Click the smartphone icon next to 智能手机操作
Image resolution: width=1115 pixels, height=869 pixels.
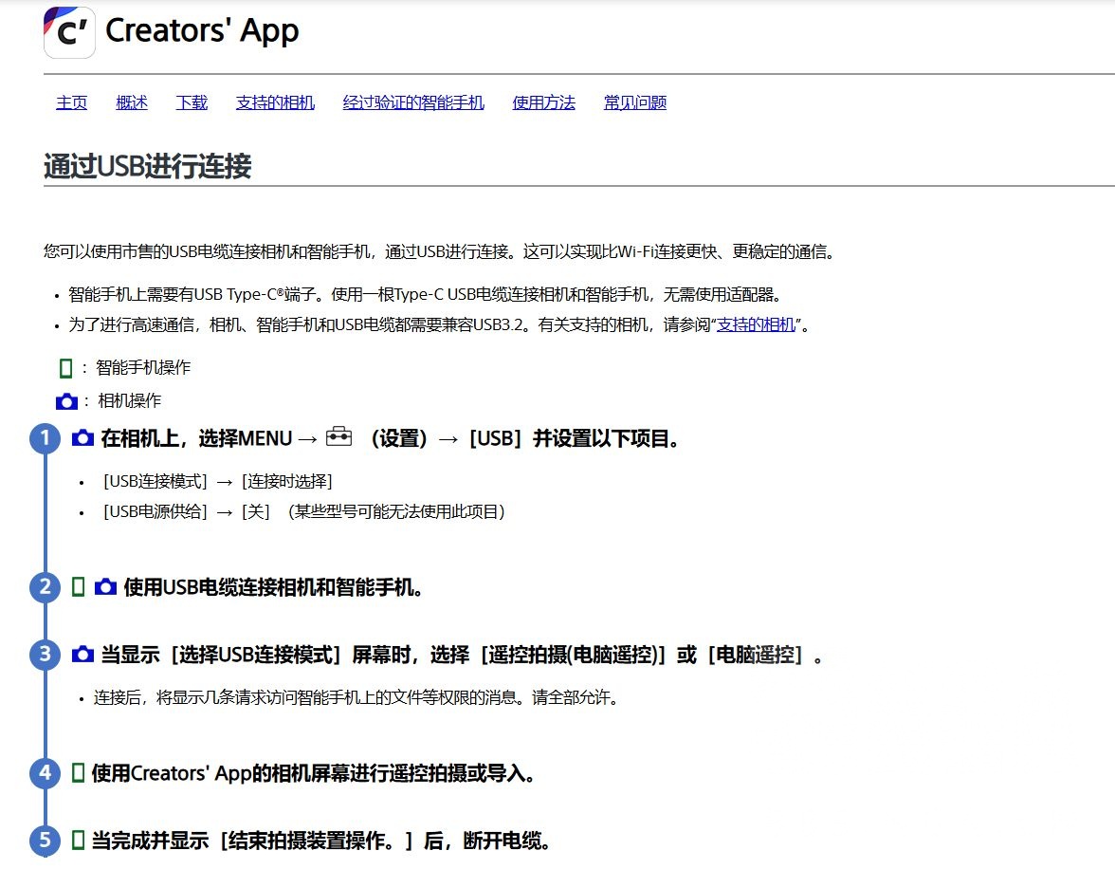tap(65, 368)
